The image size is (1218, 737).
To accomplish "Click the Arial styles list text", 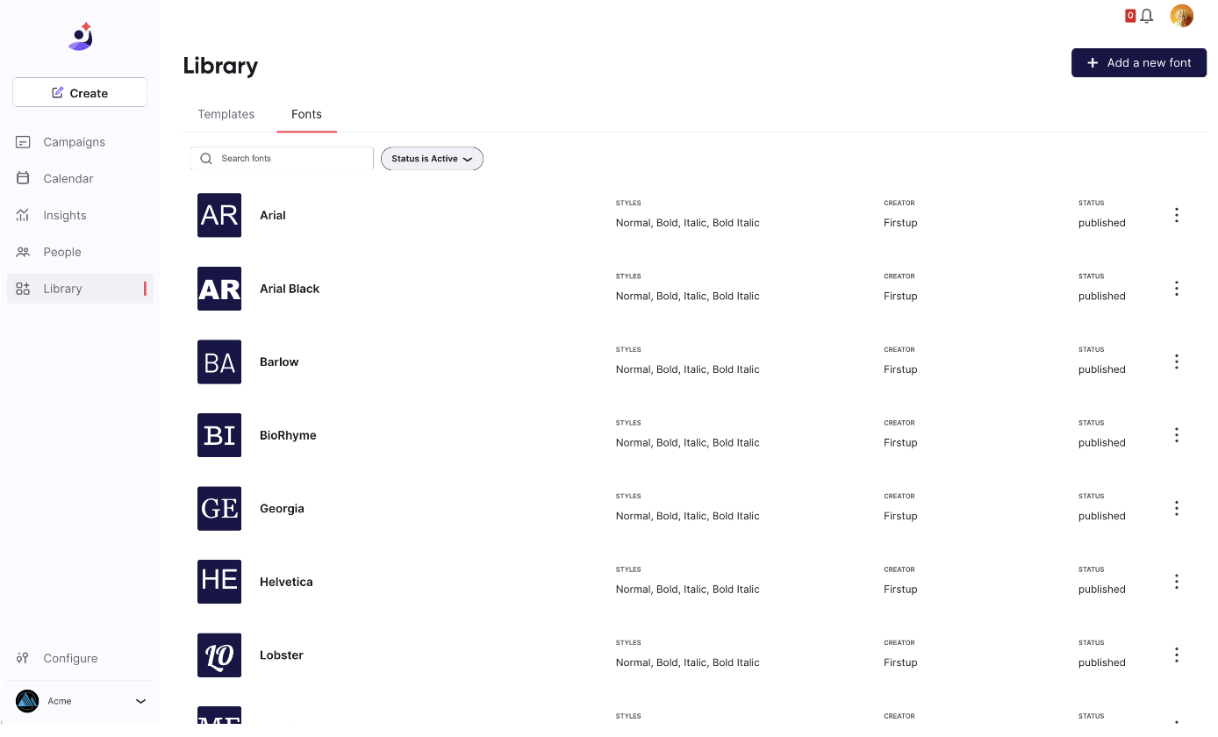I will click(688, 223).
